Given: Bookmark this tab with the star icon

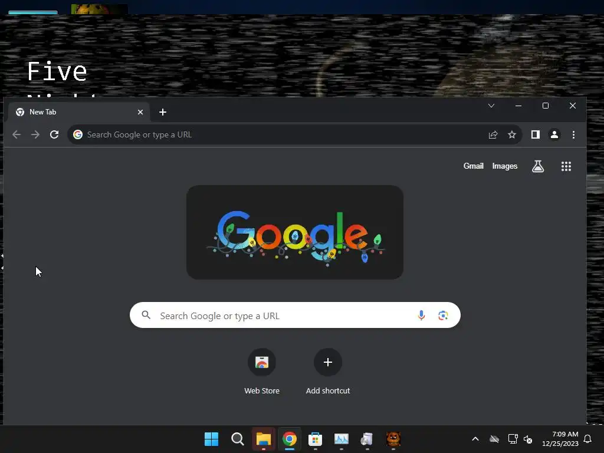Looking at the screenshot, I should pos(511,134).
